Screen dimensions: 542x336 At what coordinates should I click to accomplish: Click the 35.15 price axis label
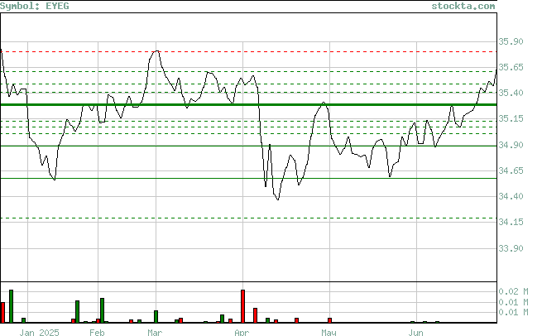tap(511, 118)
